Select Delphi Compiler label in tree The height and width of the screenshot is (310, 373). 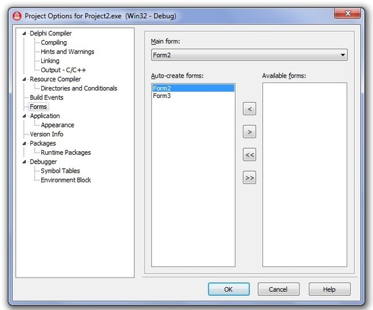(51, 34)
